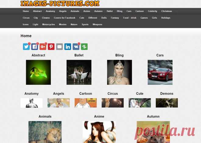201x143 pixels.
Task: Open Games in the navigation bar
Action: 144,18
